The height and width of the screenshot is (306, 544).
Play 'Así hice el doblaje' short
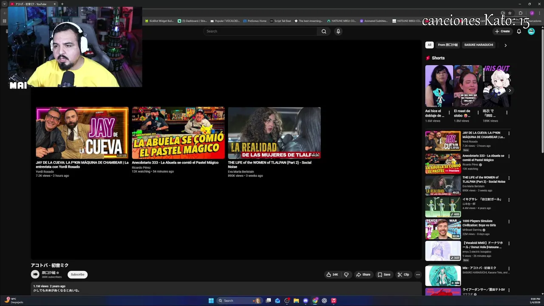pyautogui.click(x=439, y=86)
